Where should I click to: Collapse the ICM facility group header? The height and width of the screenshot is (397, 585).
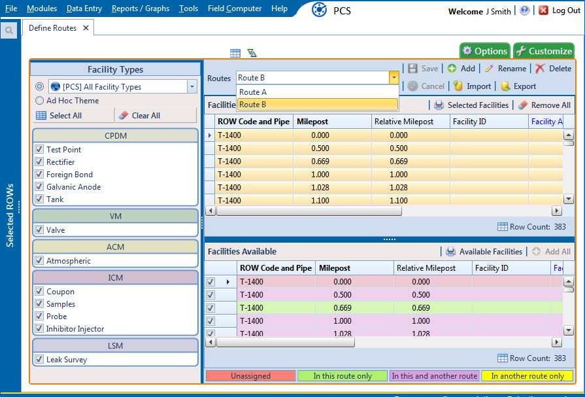coord(115,277)
